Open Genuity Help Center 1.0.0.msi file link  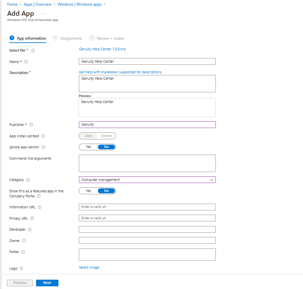pos(103,49)
